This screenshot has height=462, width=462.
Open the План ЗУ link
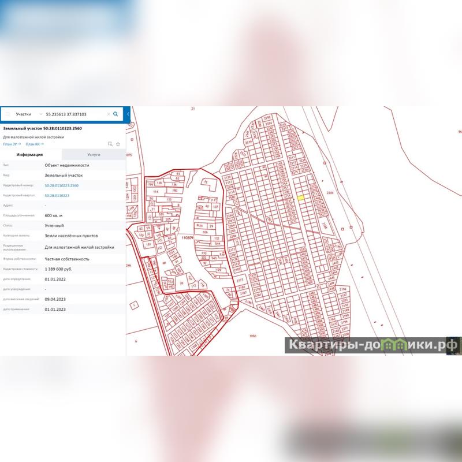[12, 144]
